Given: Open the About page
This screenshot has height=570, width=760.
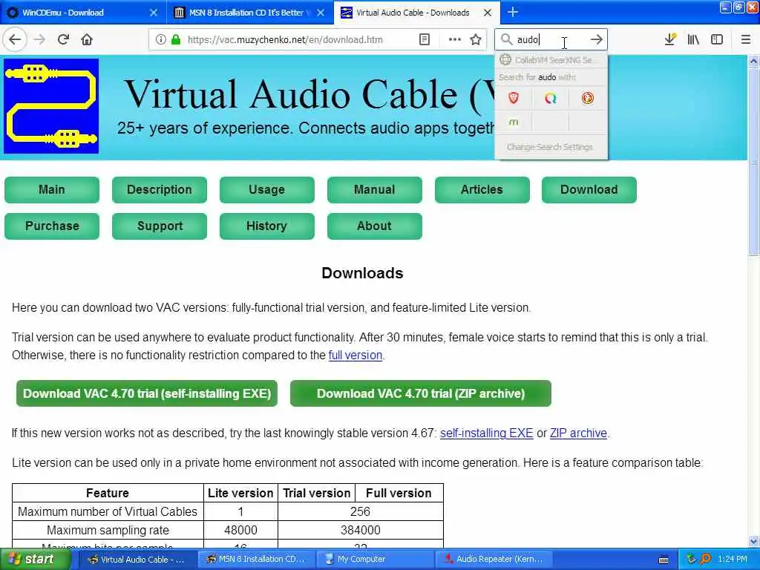Looking at the screenshot, I should tap(375, 226).
